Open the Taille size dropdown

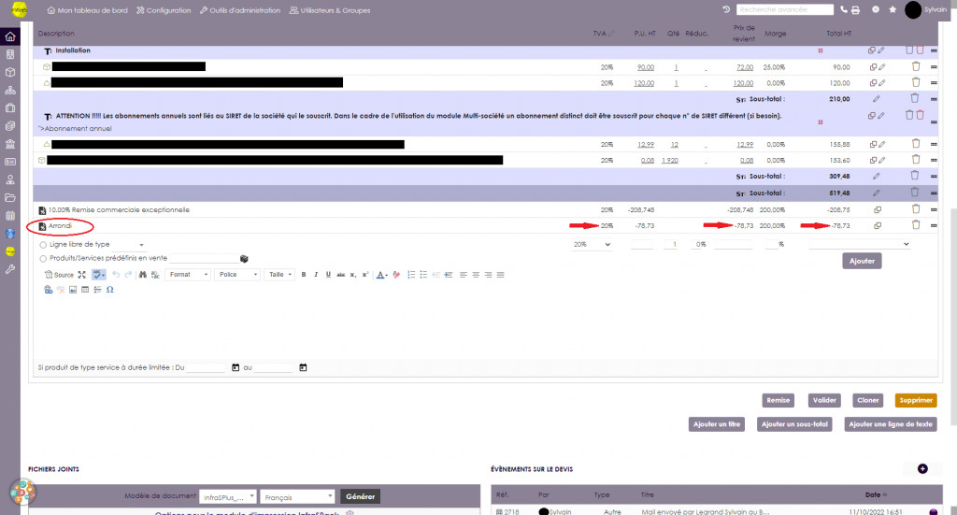(280, 275)
